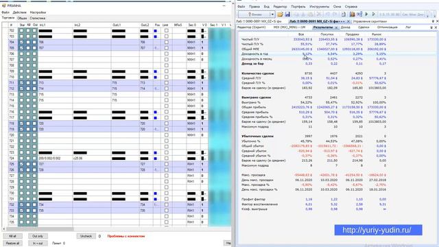Image resolution: width=439 pixels, height=247 pixels.
Task: Open PIRANHA Настройки menu
Action: click(x=38, y=12)
